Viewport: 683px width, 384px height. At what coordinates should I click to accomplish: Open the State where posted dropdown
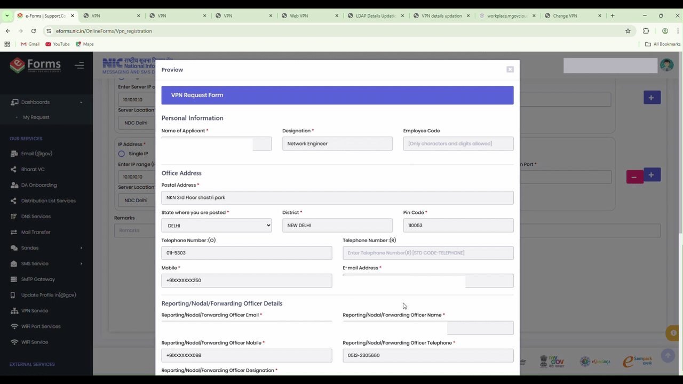pyautogui.click(x=216, y=225)
